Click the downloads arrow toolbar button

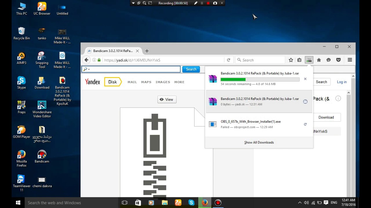point(309,60)
